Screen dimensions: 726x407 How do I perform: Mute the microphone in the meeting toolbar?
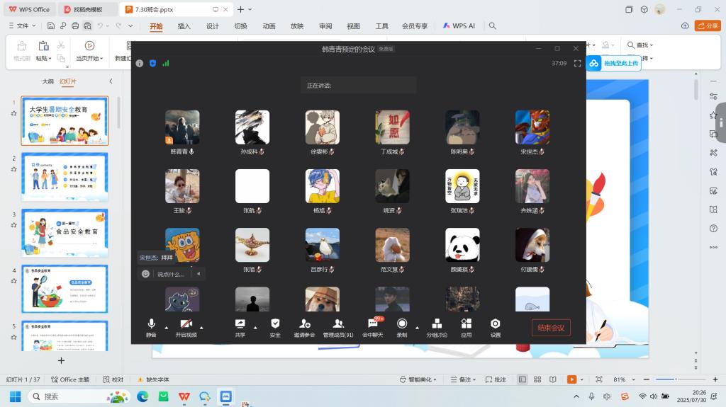pyautogui.click(x=151, y=328)
